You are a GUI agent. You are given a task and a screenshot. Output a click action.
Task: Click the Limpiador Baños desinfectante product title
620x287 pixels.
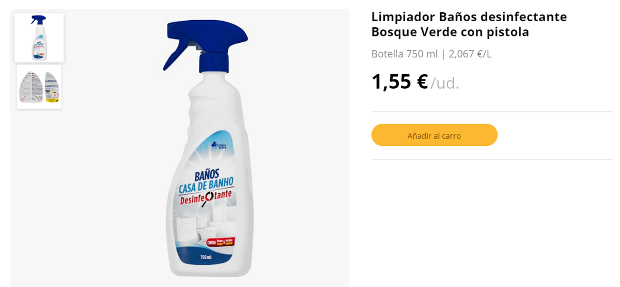coord(469,24)
